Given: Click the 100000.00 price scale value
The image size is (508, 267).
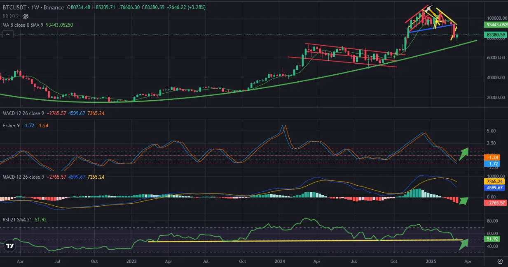Looking at the screenshot, I should point(496,18).
